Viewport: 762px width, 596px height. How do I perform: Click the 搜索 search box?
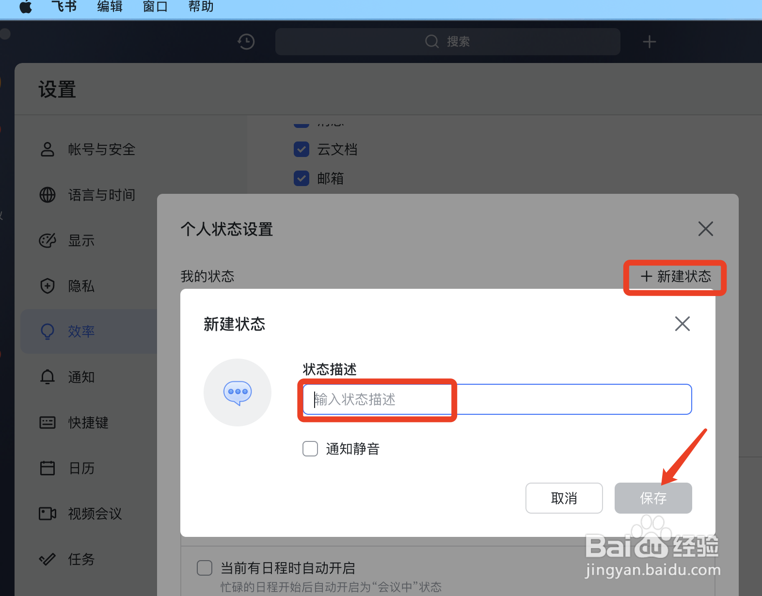(x=447, y=42)
